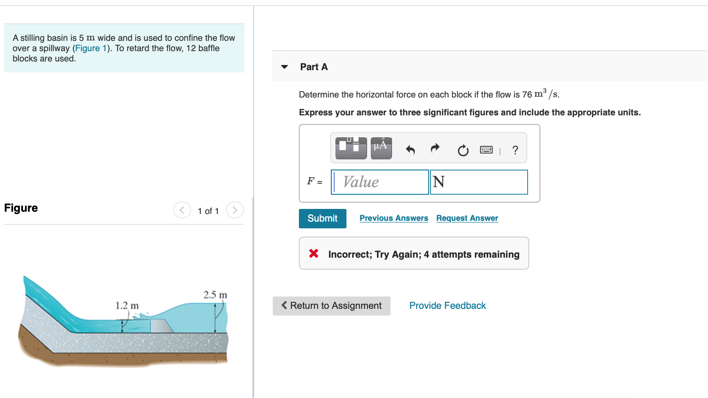Click the red X incorrect icon
Image resolution: width=708 pixels, height=398 pixels.
314,253
